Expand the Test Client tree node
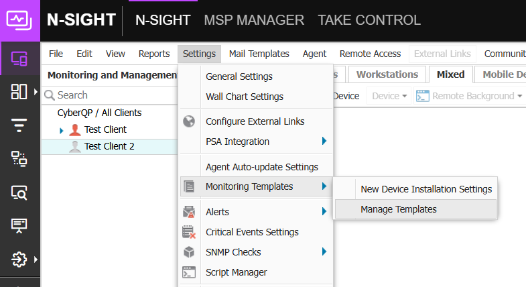 (x=61, y=130)
